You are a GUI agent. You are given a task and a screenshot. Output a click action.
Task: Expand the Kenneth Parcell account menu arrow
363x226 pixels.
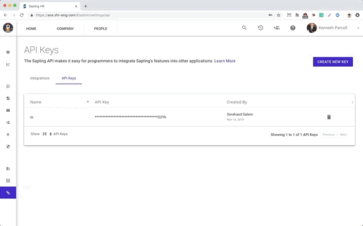click(x=358, y=28)
